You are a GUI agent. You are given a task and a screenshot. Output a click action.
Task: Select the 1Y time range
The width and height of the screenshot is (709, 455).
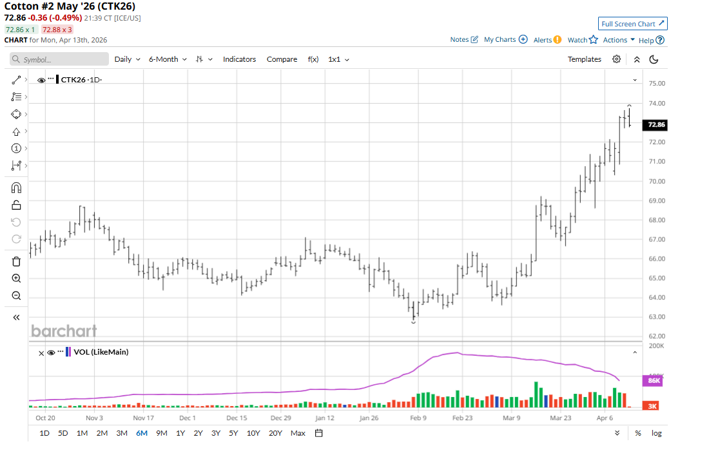pyautogui.click(x=180, y=433)
